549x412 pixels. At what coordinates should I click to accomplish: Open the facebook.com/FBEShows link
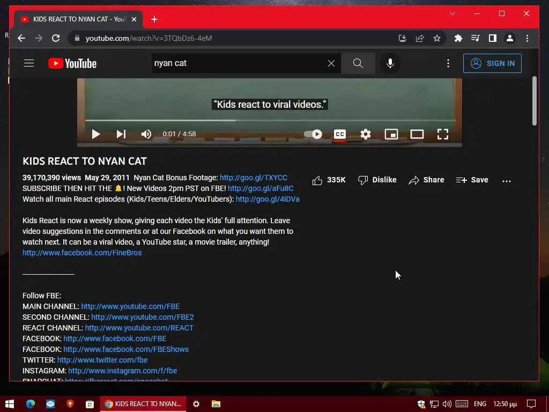click(126, 349)
